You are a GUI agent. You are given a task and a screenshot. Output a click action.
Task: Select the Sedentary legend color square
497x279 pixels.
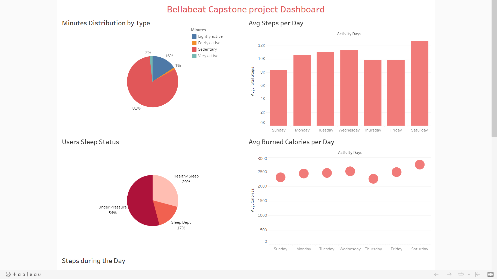194,49
